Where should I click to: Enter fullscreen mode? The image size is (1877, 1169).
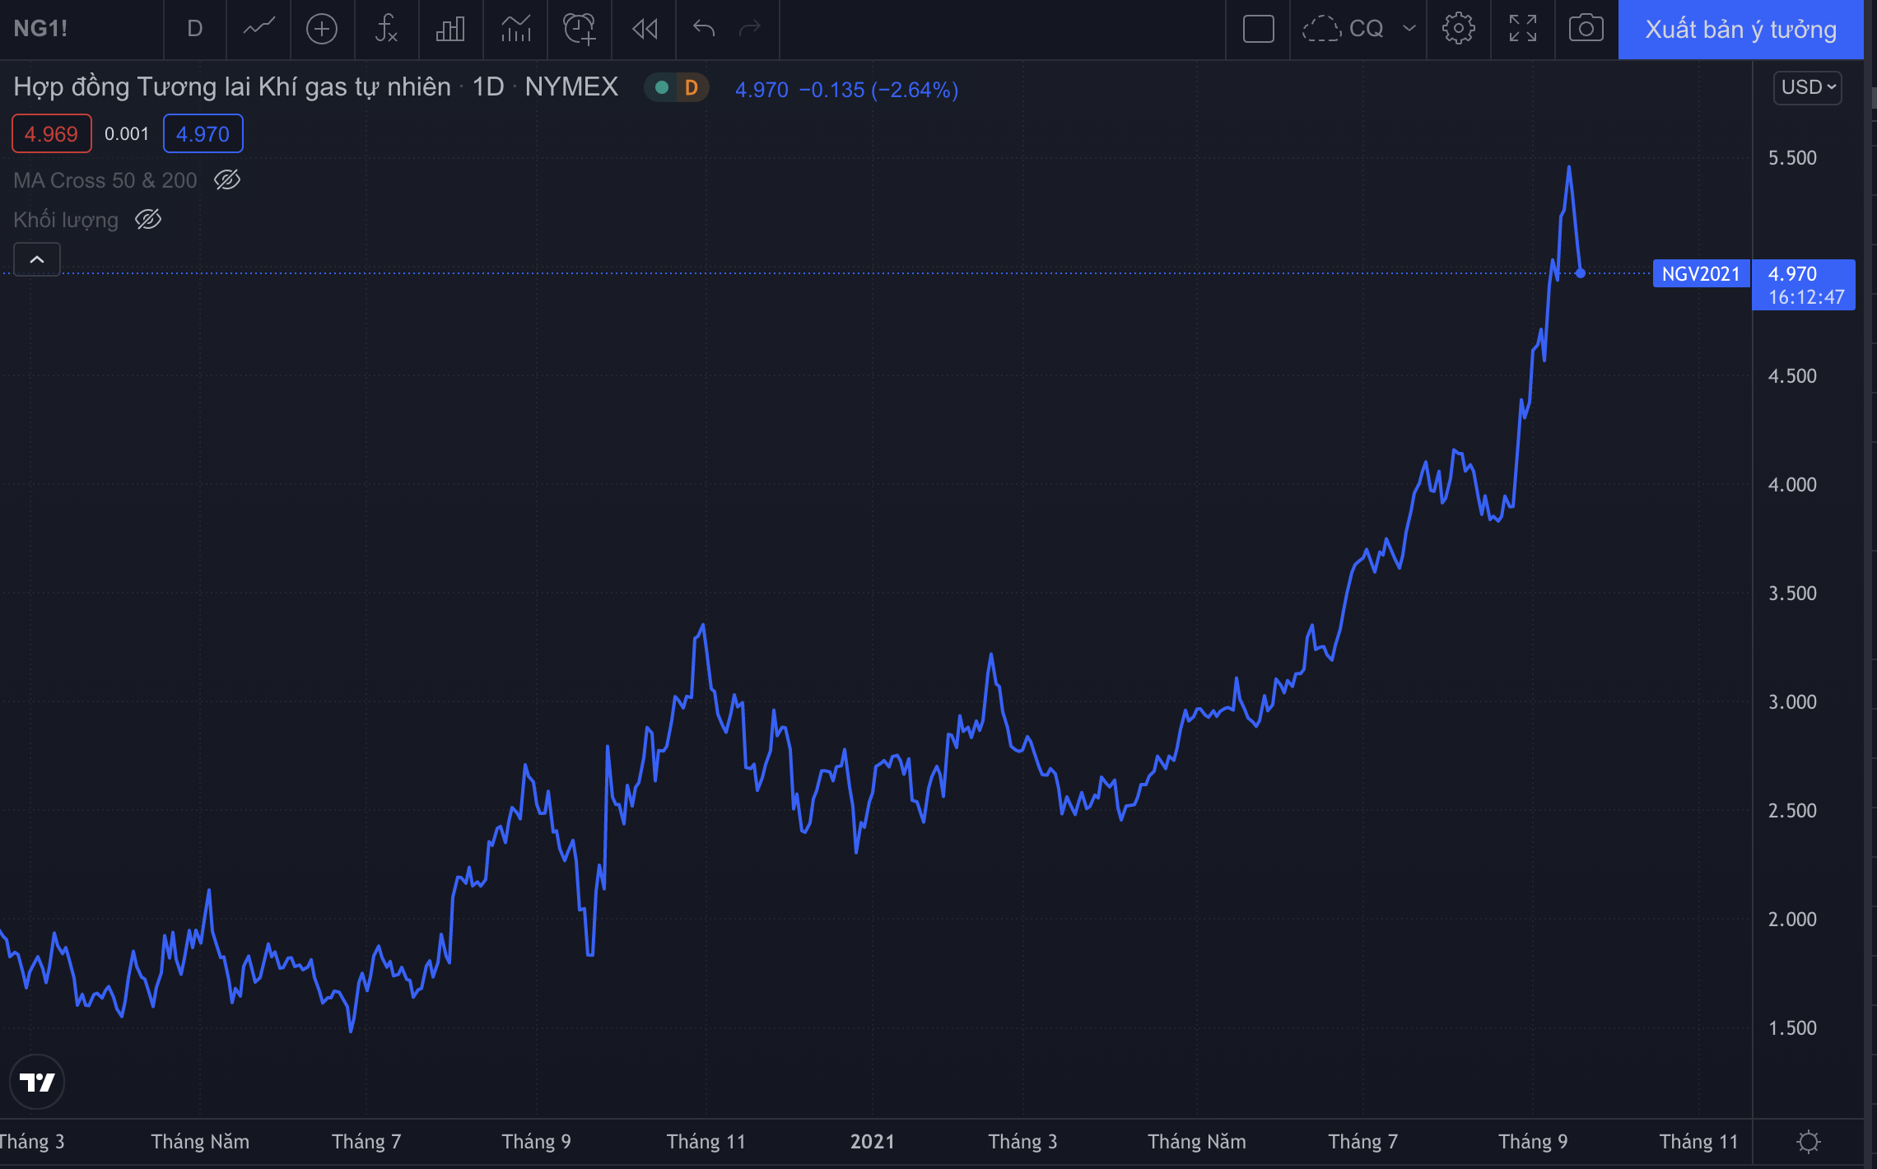1522,29
